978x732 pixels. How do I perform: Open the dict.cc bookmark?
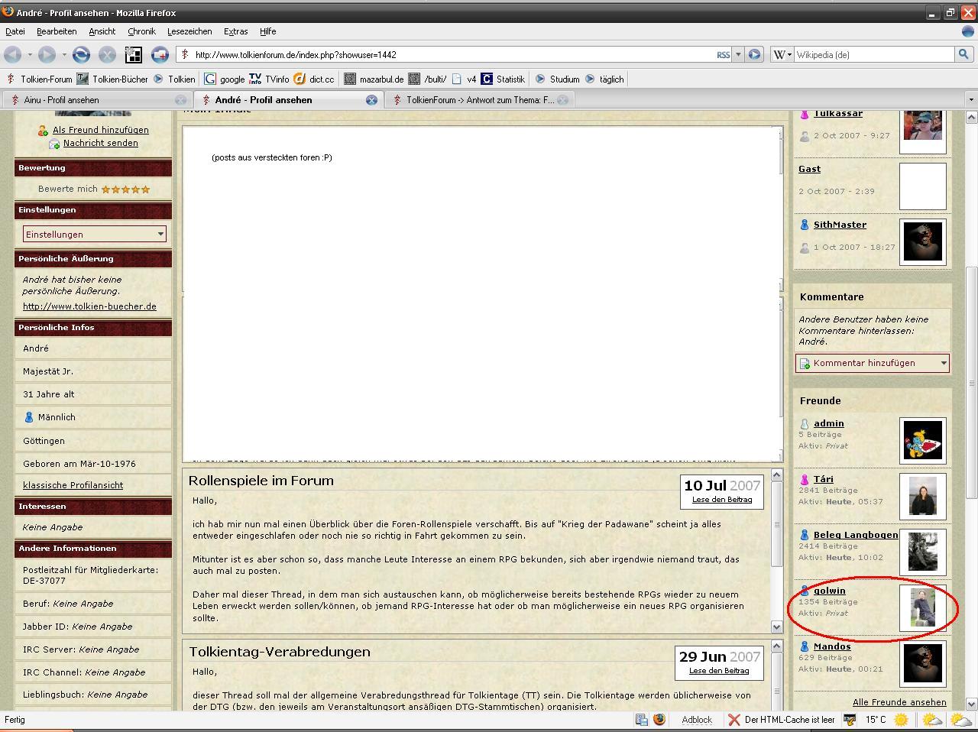314,79
